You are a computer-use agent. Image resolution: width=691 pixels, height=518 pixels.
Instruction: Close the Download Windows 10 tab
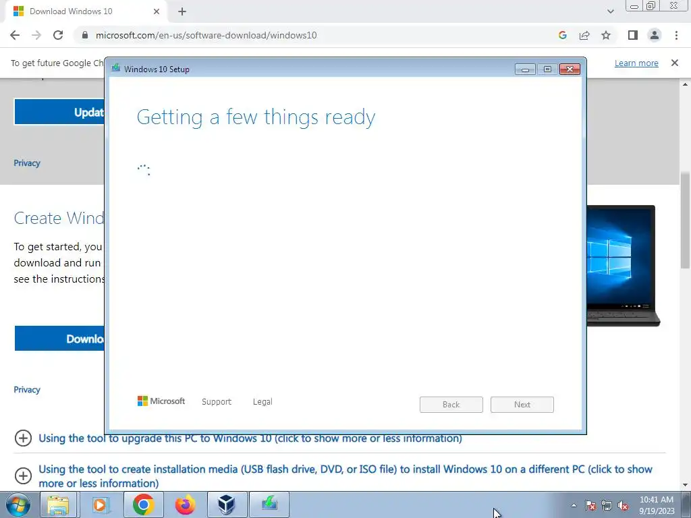(157, 11)
